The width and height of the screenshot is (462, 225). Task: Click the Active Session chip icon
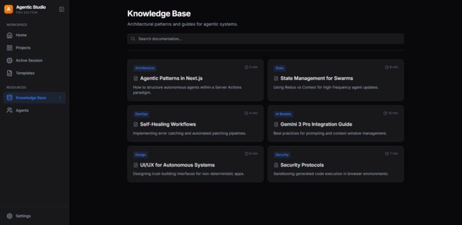tap(9, 60)
